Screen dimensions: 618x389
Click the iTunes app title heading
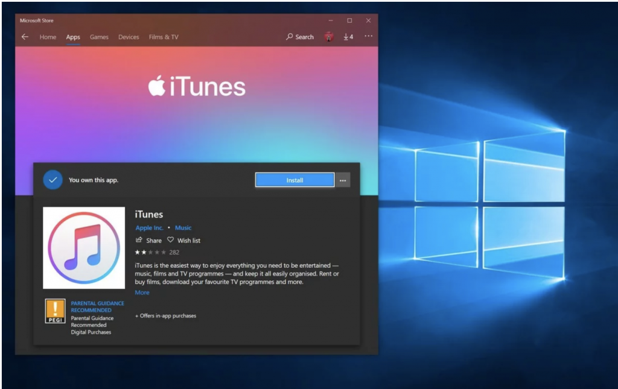pyautogui.click(x=149, y=214)
